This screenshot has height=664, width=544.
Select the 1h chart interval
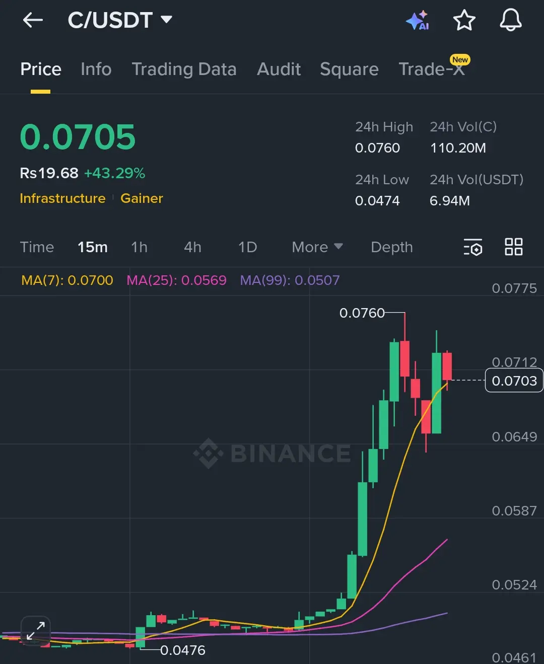coord(140,247)
